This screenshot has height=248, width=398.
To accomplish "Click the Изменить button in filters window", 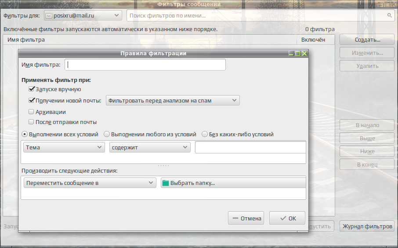I will click(x=367, y=53).
